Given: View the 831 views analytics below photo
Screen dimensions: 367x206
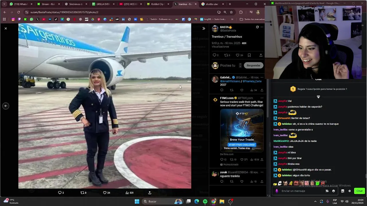Looking at the screenshot, I should 130,193.
